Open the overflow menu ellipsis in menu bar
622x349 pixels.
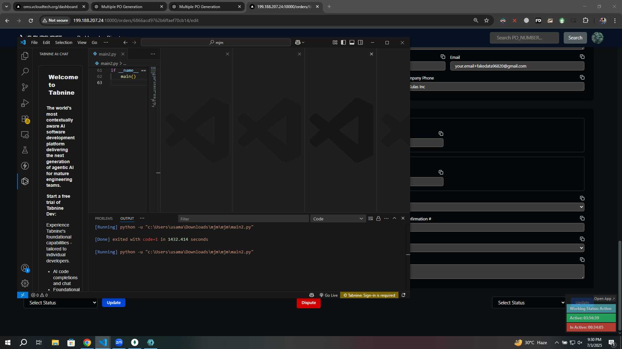coord(106,42)
